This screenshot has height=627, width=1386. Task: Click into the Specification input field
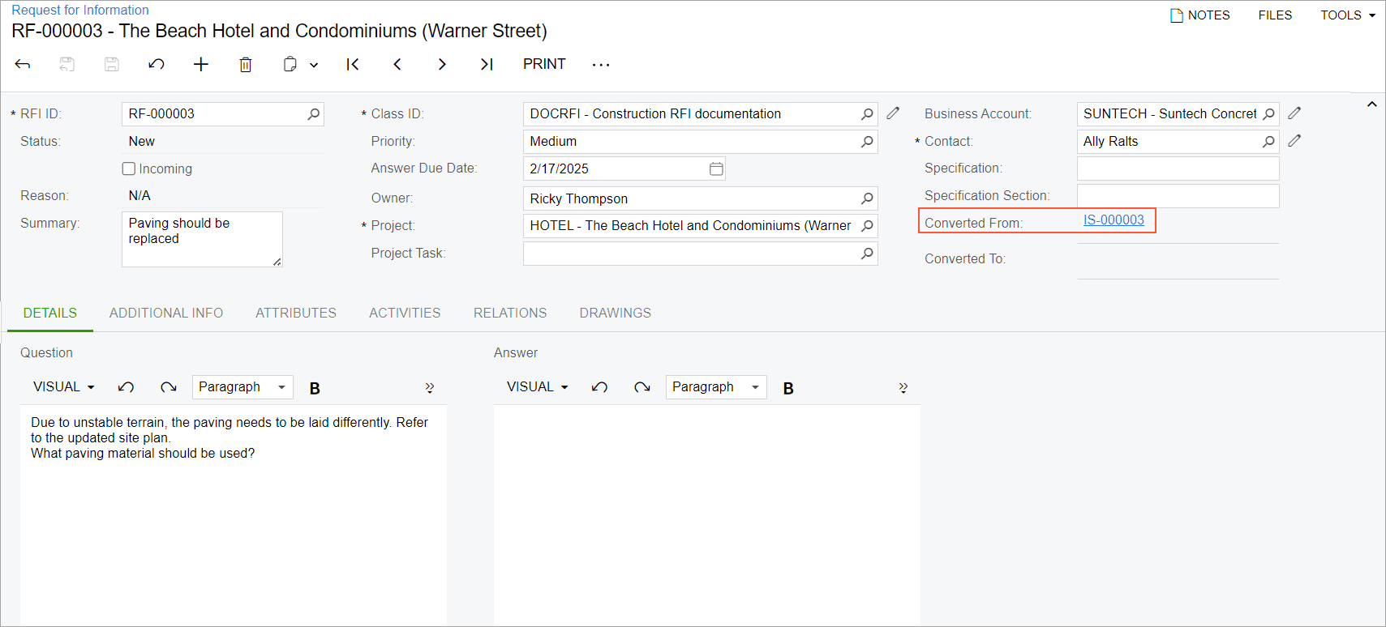[1178, 168]
